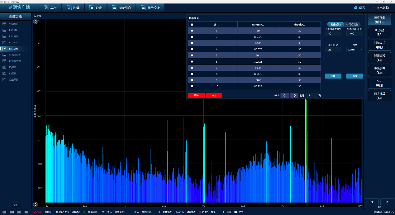This screenshot has height=215, width=395.
Task: Select IQ回放 in the function list
Action: 13,73
